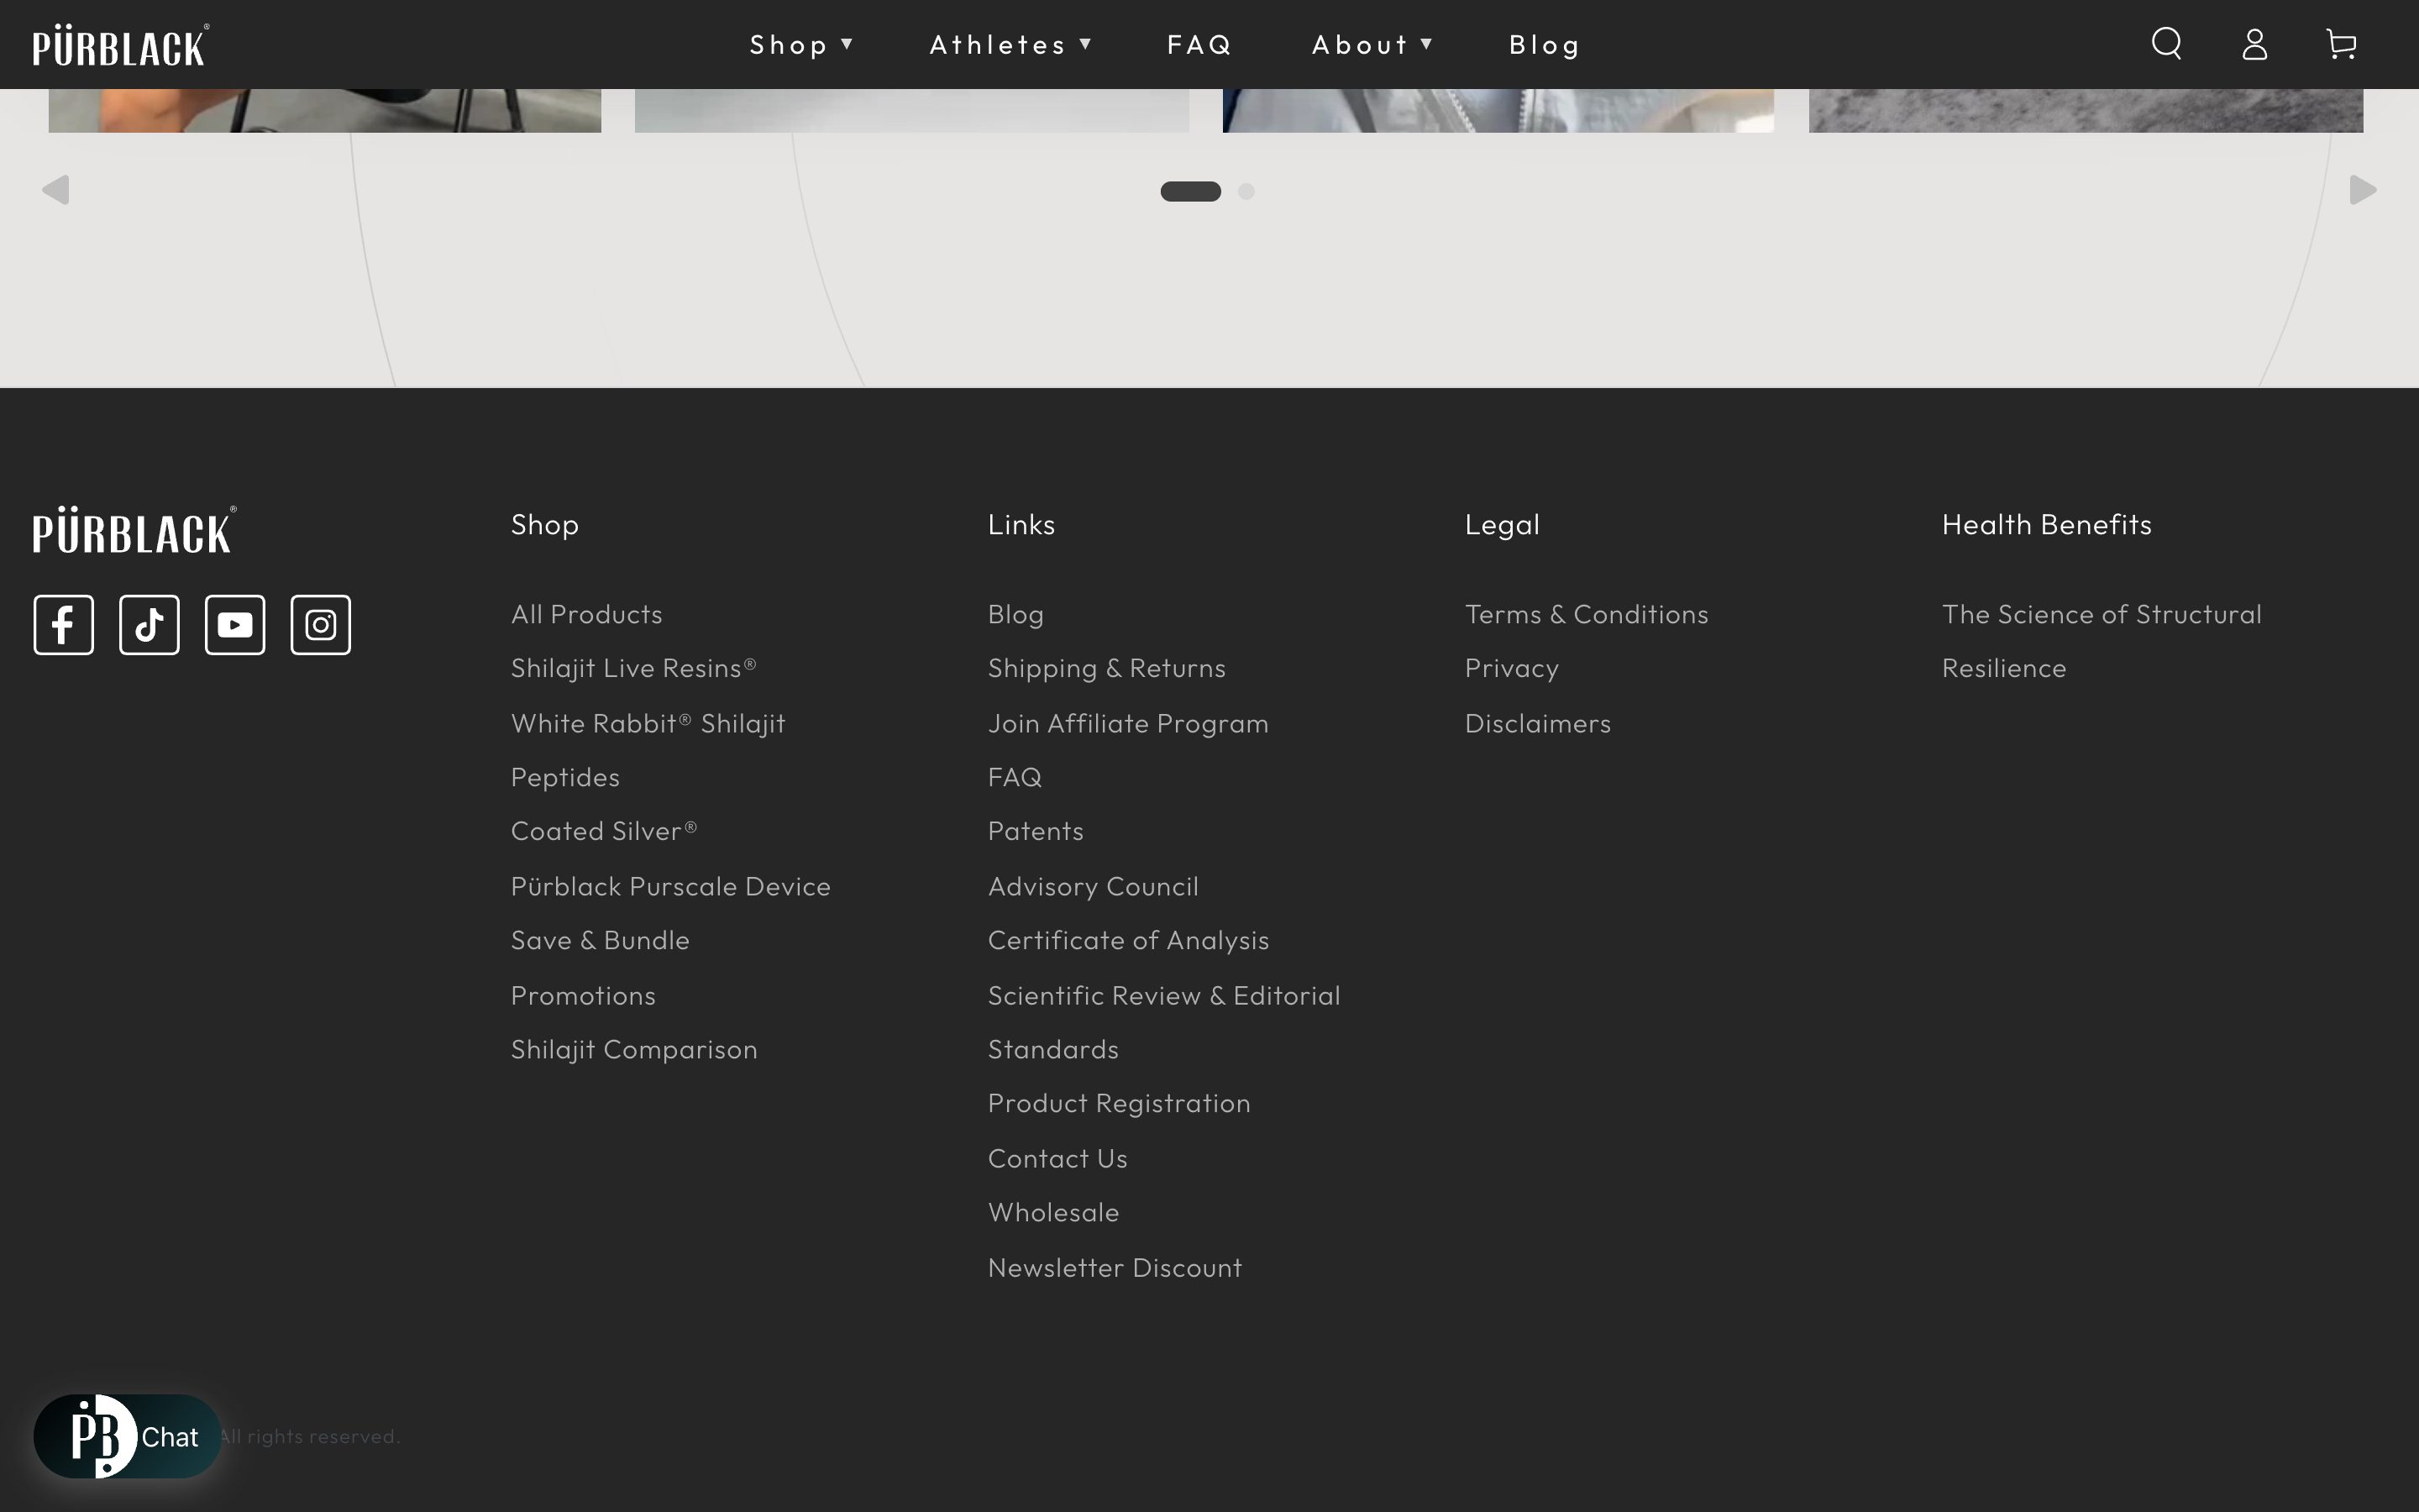The height and width of the screenshot is (1512, 2419).
Task: Open Blog in the top navigation
Action: coord(1545,44)
